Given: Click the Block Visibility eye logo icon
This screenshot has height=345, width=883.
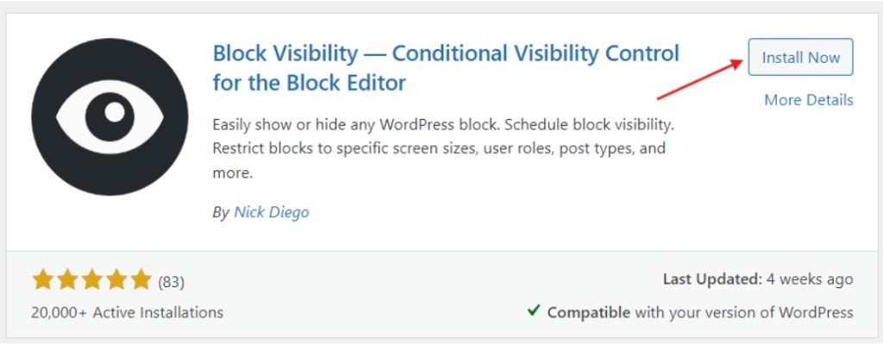Looking at the screenshot, I should 110,116.
